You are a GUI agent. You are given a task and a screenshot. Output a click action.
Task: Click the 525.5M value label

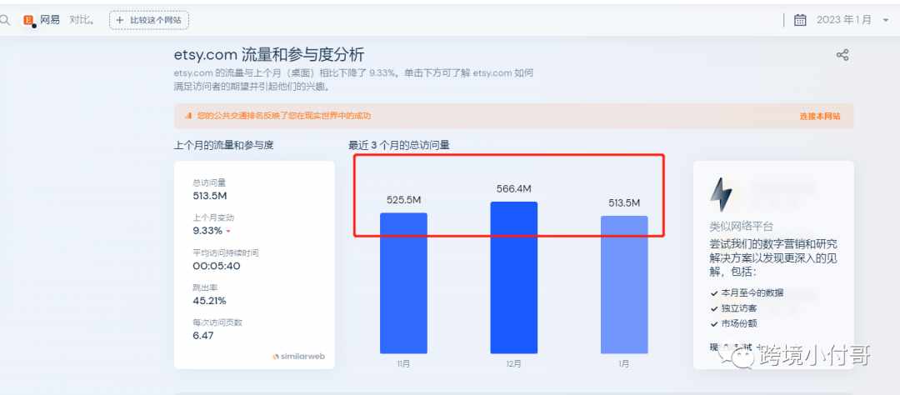pos(403,200)
